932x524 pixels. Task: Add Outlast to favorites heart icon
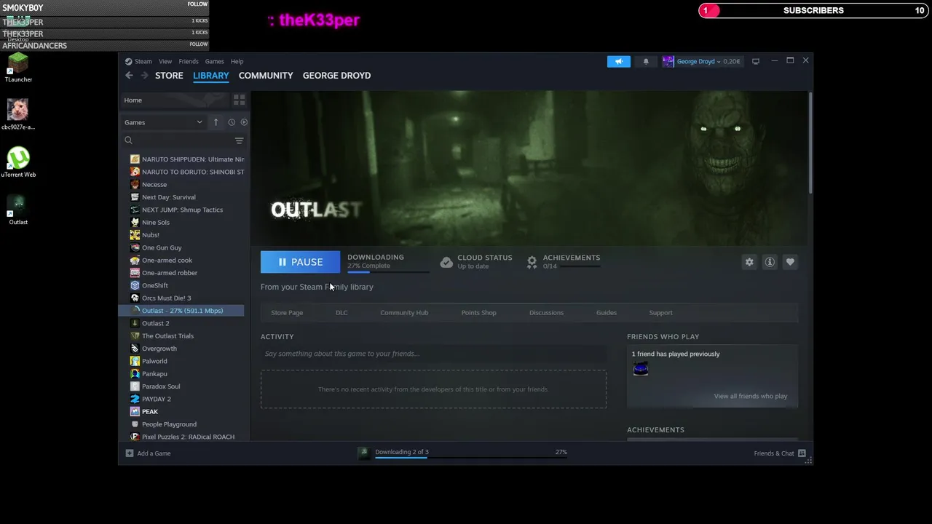click(790, 262)
